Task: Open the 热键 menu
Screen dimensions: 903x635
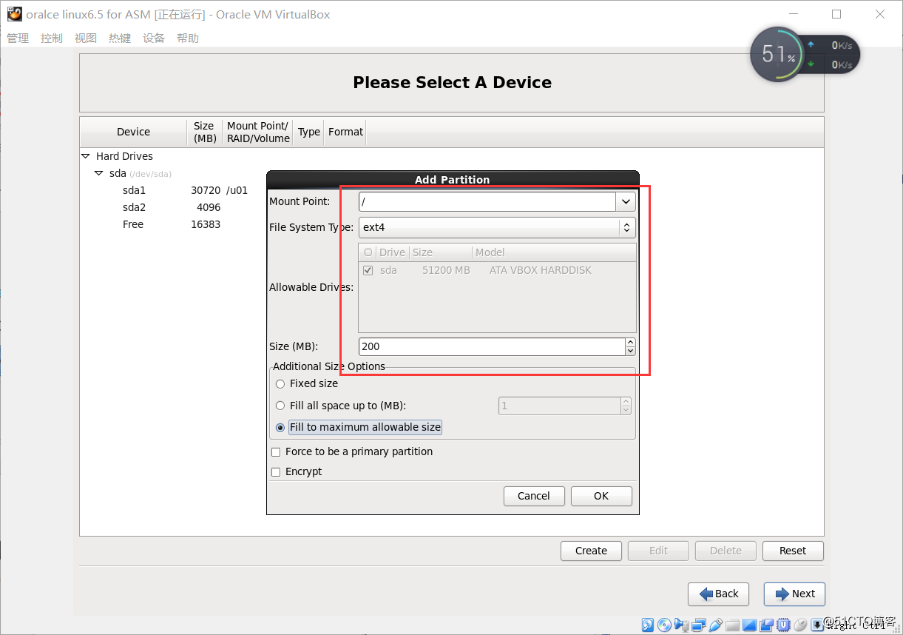Action: [x=120, y=38]
